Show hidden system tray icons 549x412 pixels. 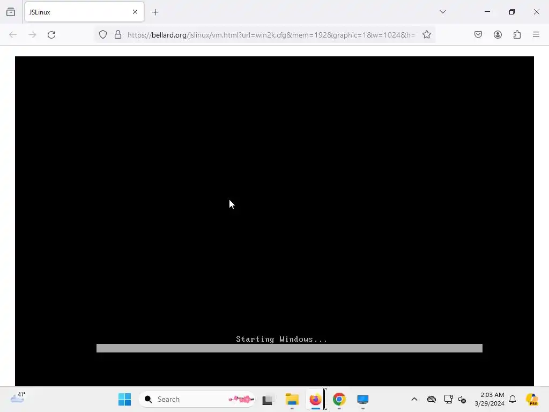pos(414,399)
